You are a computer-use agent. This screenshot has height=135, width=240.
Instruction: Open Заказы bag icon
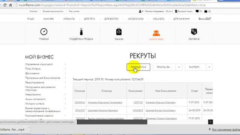119,31
